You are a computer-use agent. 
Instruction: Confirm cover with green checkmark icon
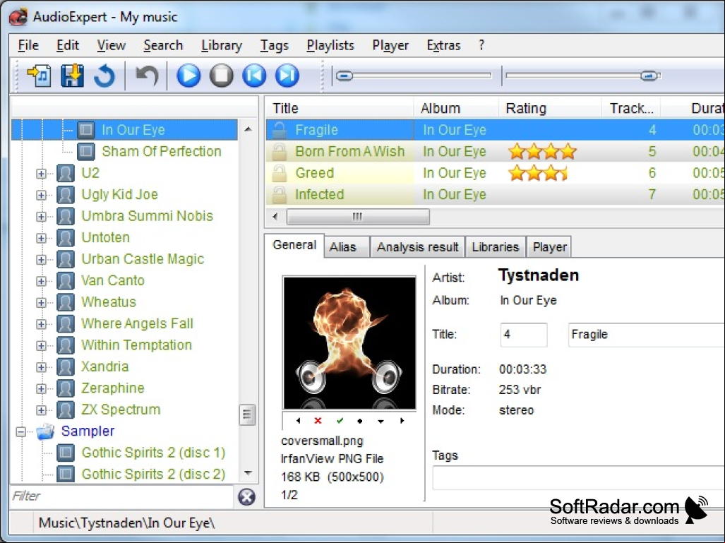pyautogui.click(x=340, y=420)
